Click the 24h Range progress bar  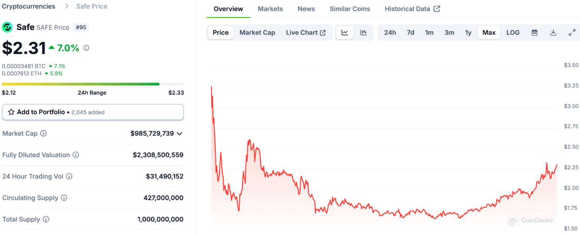[x=92, y=84]
